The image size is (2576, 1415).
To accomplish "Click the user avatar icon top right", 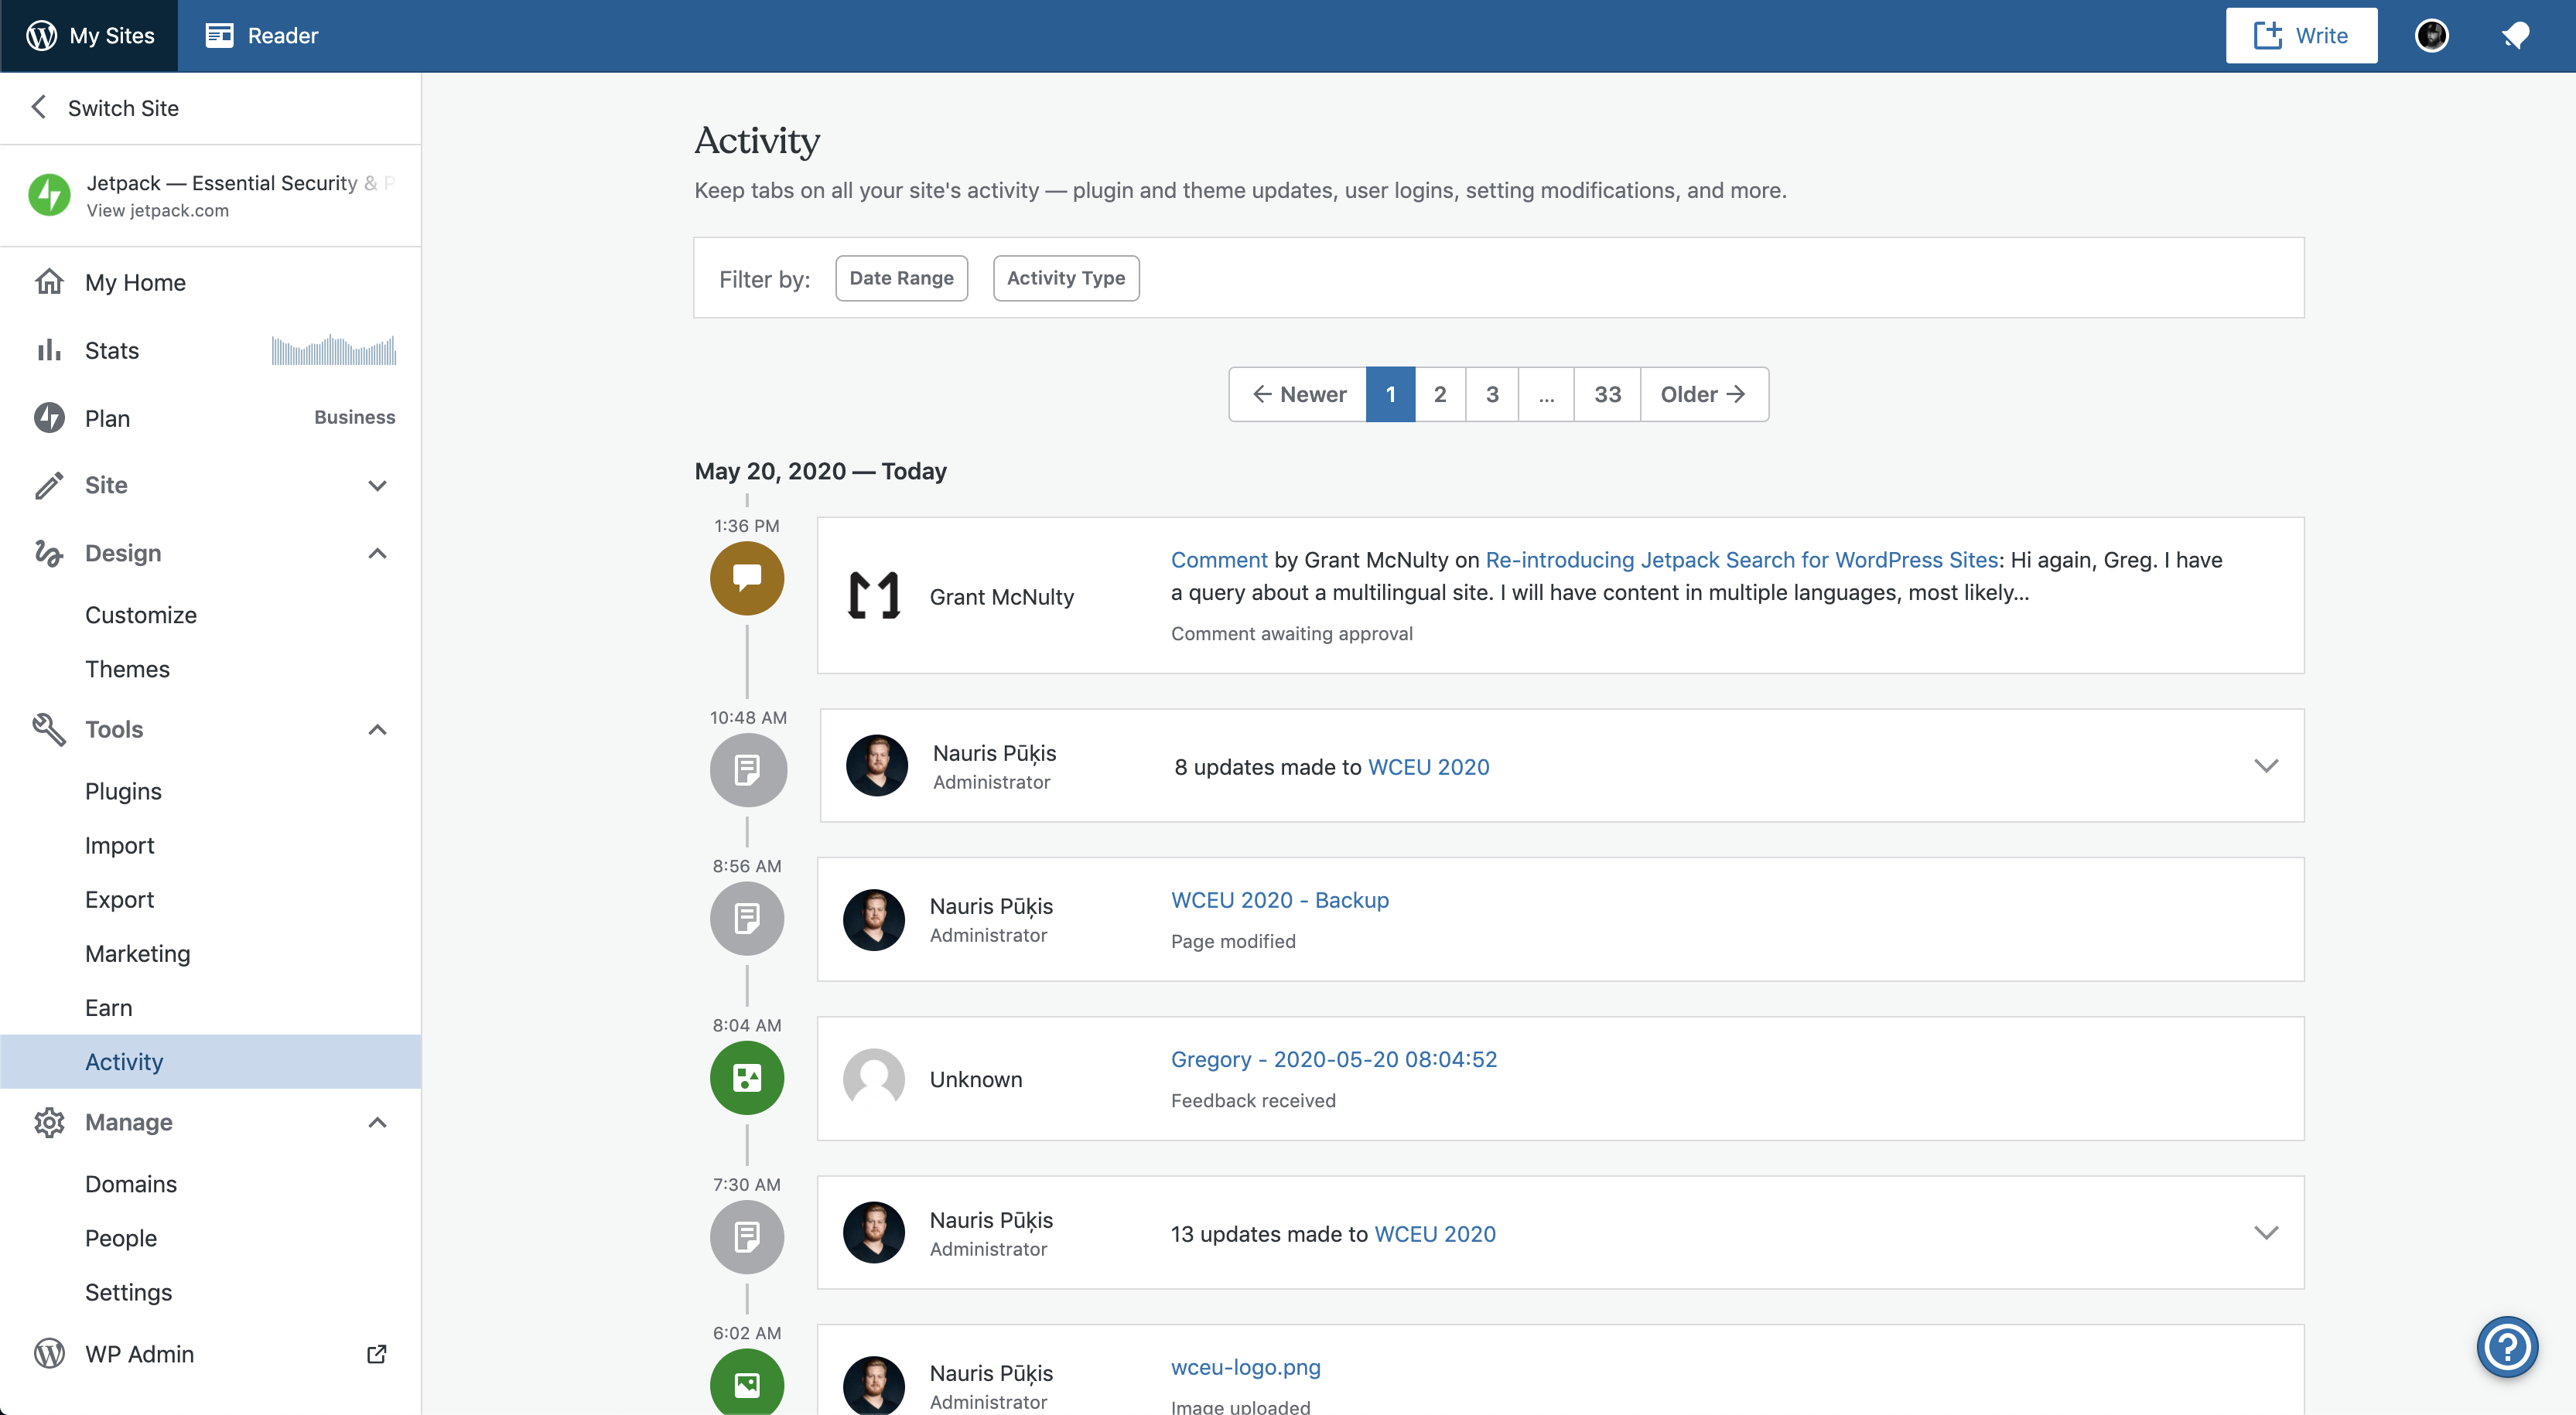I will [x=2430, y=33].
